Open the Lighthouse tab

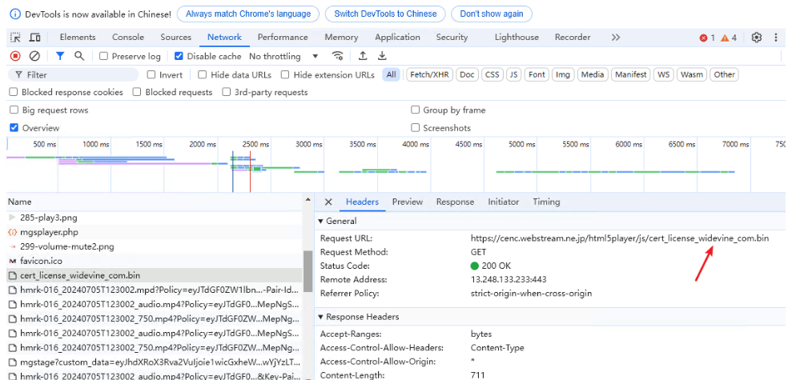(517, 37)
